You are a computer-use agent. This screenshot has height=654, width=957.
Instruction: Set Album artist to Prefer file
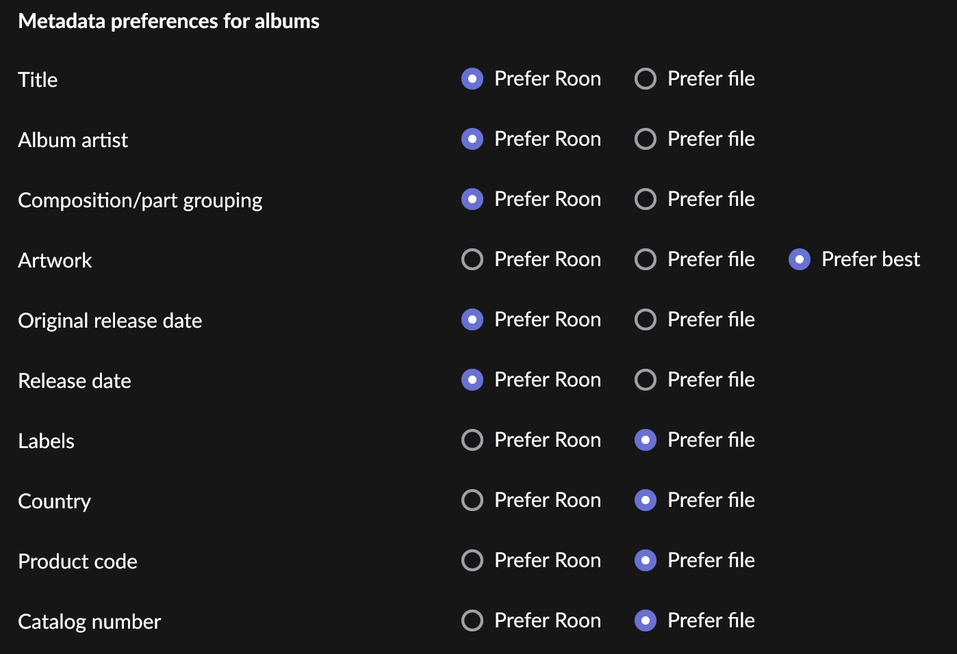pyautogui.click(x=646, y=139)
